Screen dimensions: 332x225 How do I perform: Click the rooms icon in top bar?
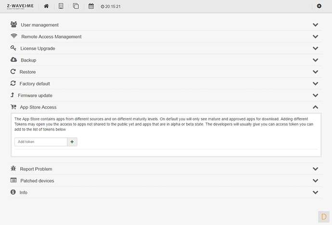tap(61, 6)
